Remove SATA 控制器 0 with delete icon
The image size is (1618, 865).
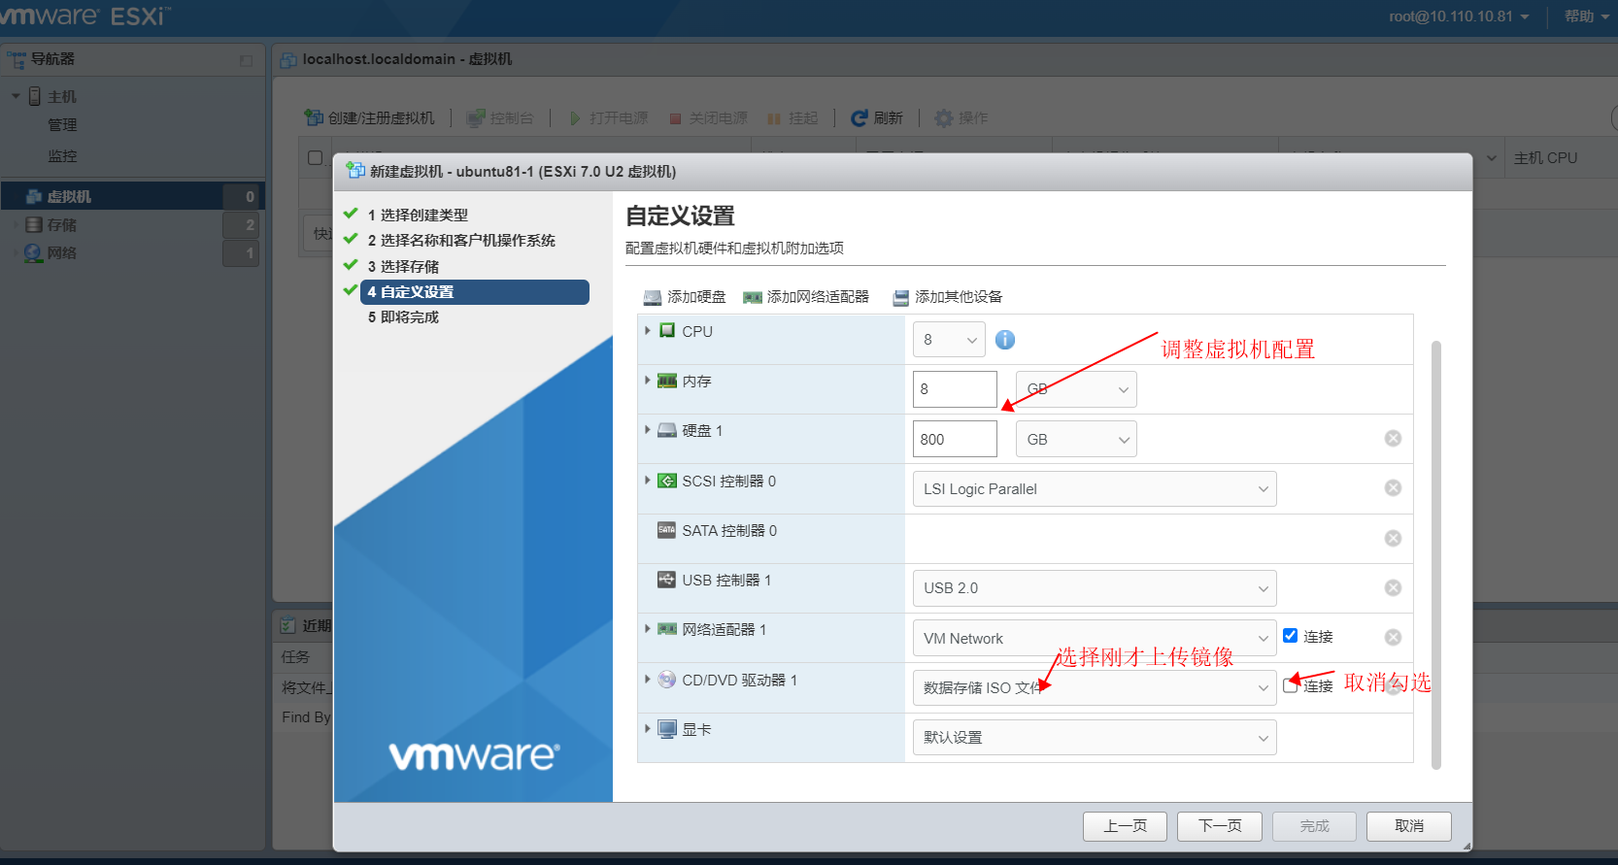(1393, 539)
